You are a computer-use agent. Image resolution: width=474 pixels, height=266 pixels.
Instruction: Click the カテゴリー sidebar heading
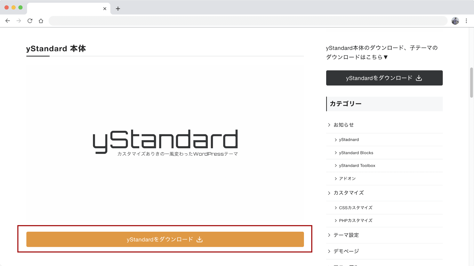pyautogui.click(x=345, y=104)
